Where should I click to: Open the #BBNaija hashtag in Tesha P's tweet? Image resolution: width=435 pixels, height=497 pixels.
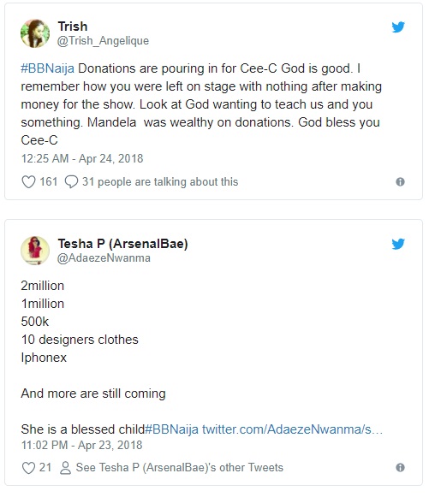(172, 429)
